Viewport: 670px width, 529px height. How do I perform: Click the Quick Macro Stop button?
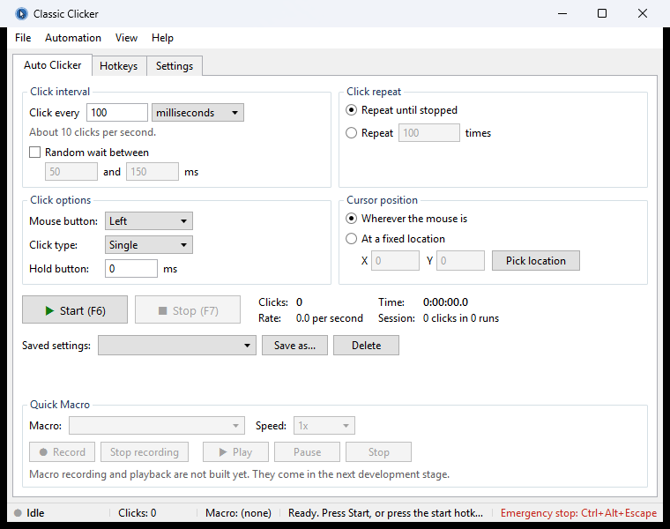(378, 452)
